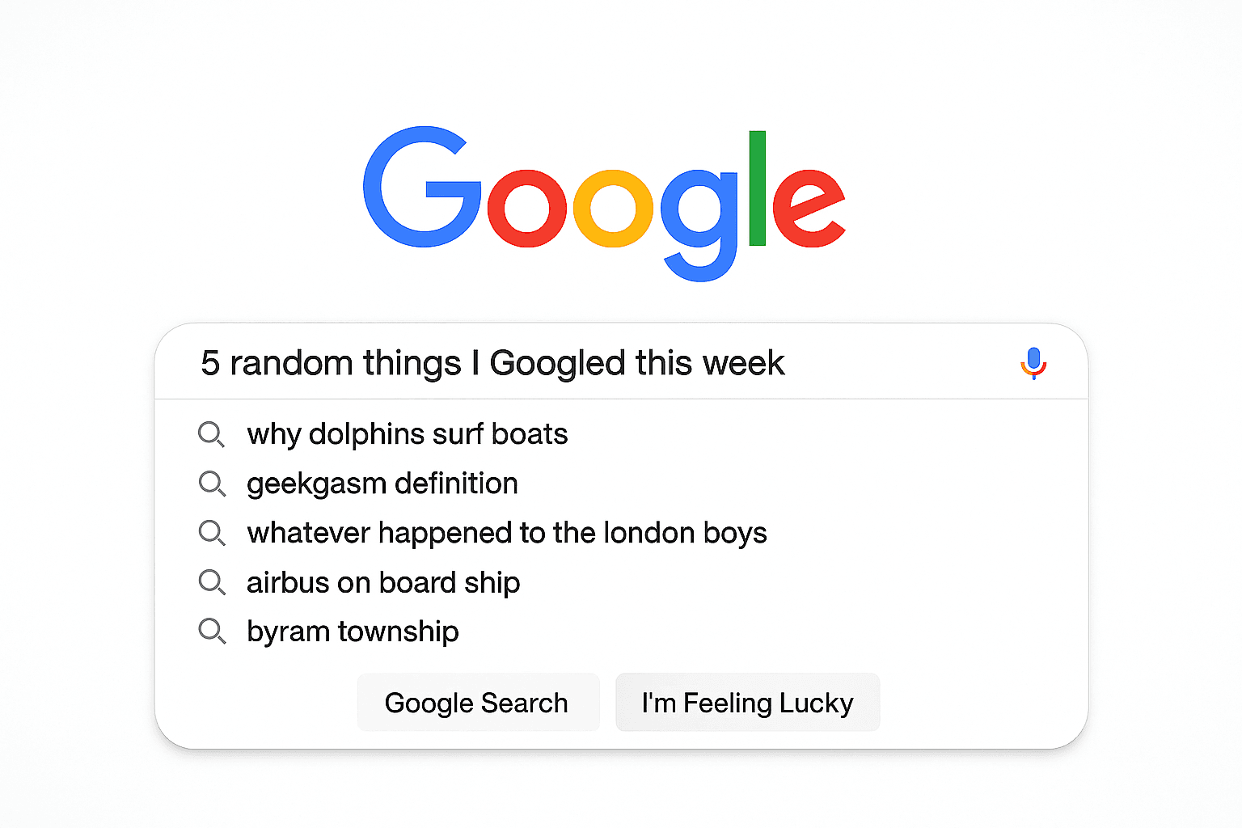Click the I'm Feeling Lucky button
The width and height of the screenshot is (1242, 828).
click(747, 703)
